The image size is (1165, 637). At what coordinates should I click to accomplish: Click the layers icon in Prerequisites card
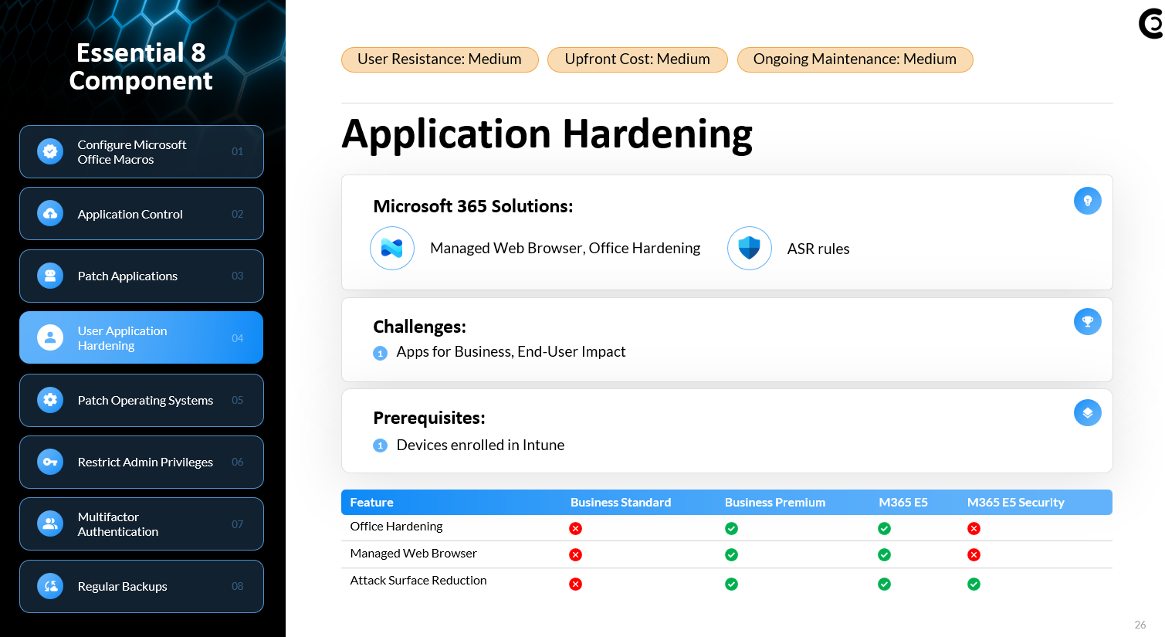(x=1087, y=413)
